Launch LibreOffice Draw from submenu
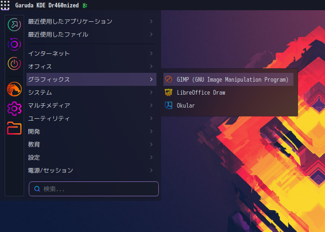This screenshot has height=232, width=325. coord(228,92)
